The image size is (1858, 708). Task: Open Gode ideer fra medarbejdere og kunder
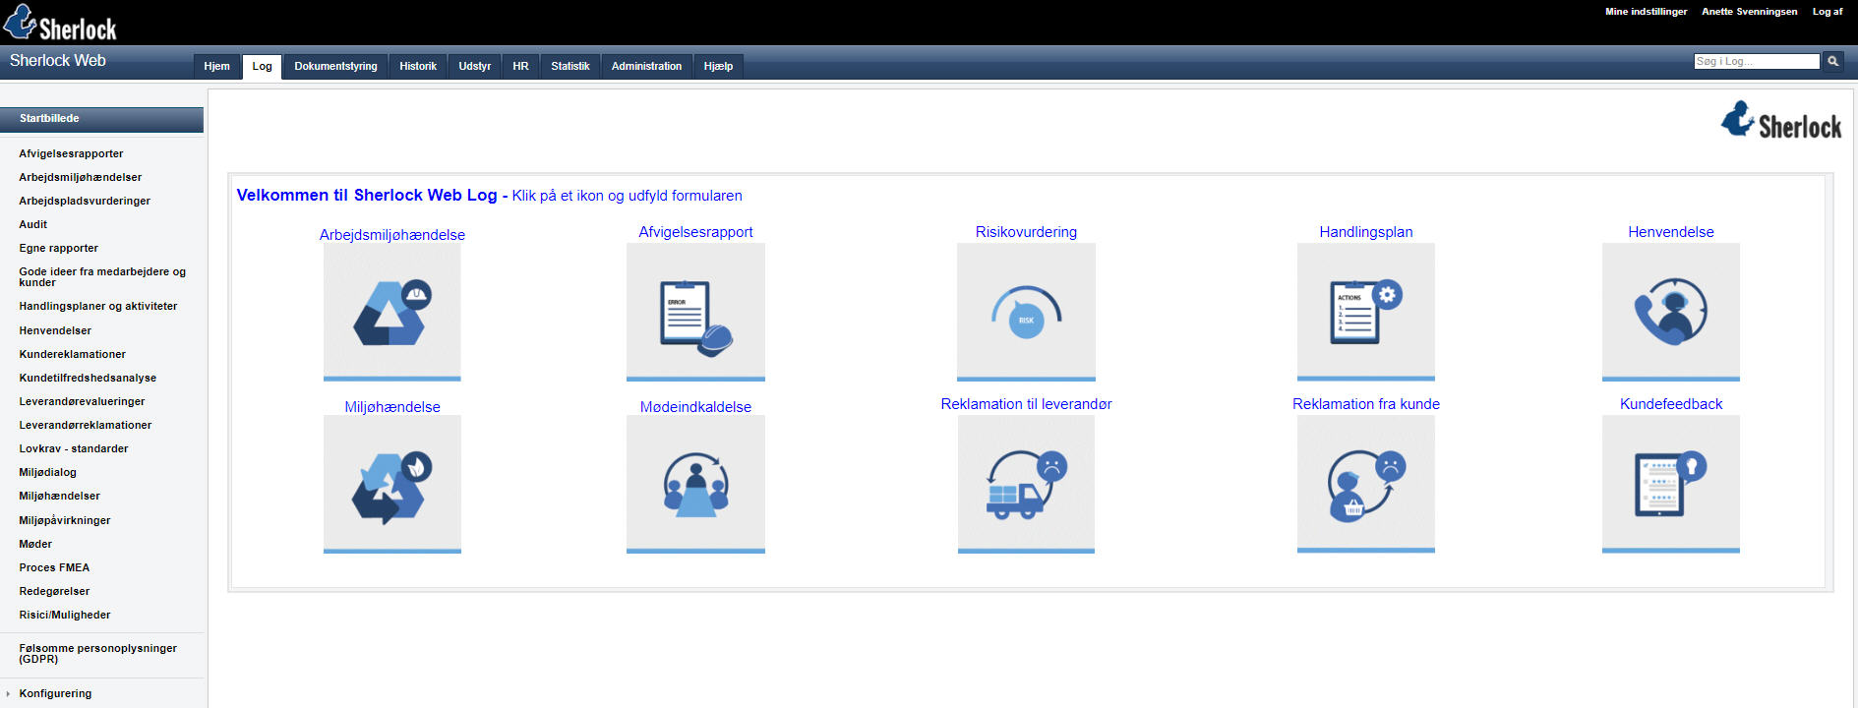tap(102, 277)
